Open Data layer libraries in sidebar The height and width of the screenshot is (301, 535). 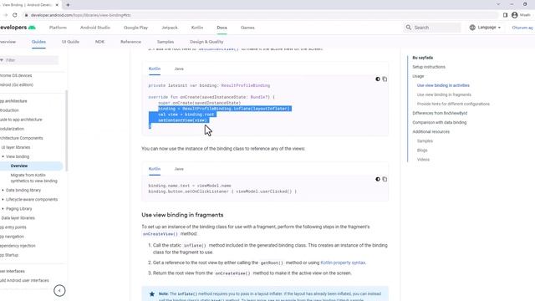[18, 217]
